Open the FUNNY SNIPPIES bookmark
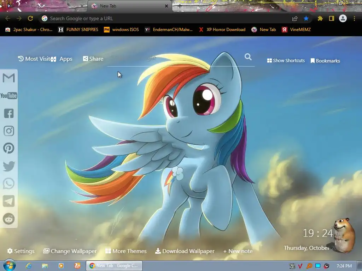Viewport: 362px width, 271px height. [x=78, y=30]
